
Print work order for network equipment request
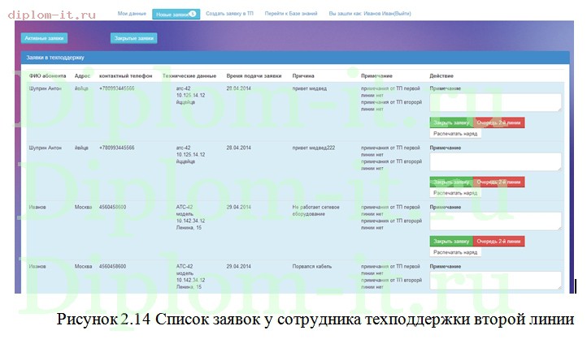click(455, 252)
